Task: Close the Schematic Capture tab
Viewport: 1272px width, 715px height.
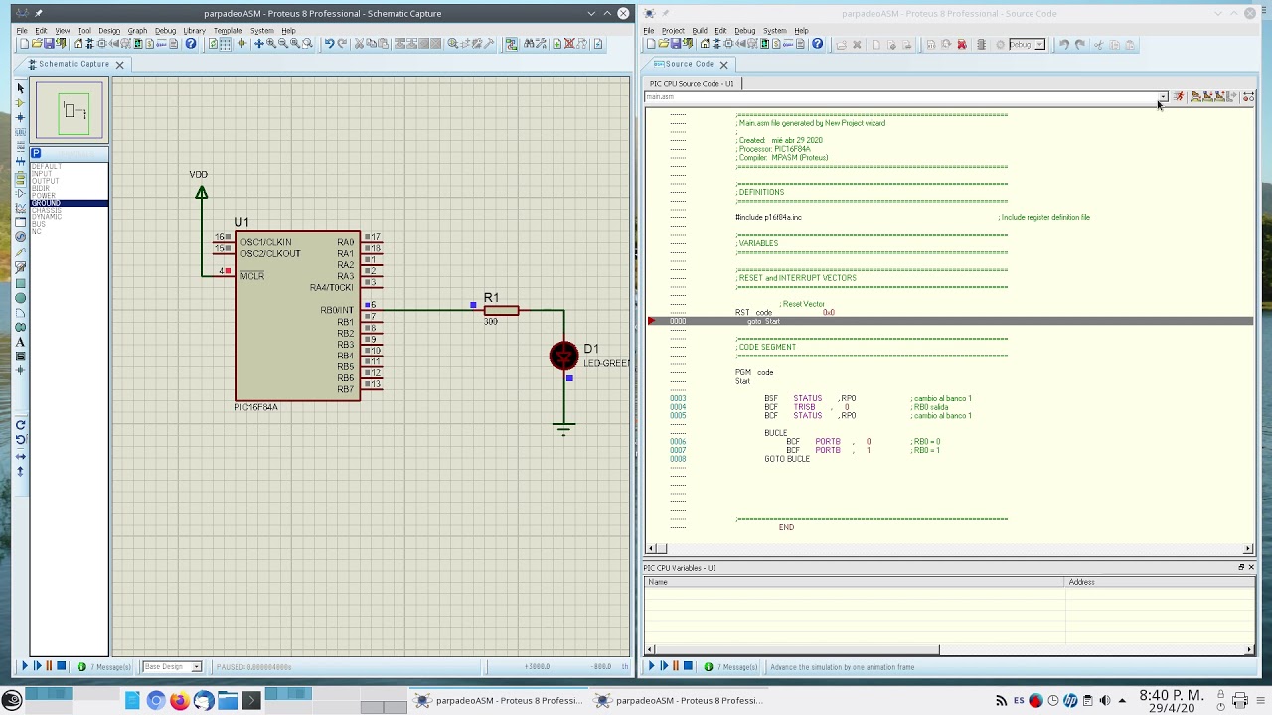Action: click(x=119, y=65)
